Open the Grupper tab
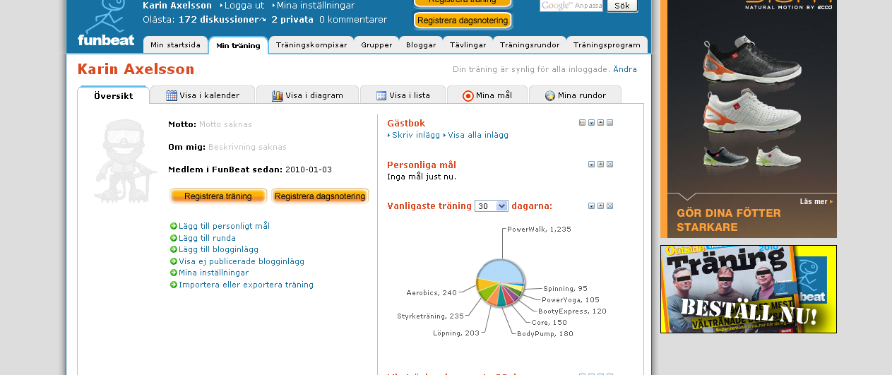The image size is (892, 375). 376,44
